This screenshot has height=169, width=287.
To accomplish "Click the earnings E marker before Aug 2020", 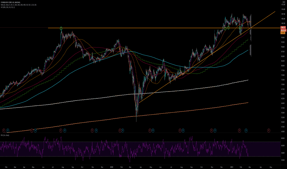I will point(180,130).
